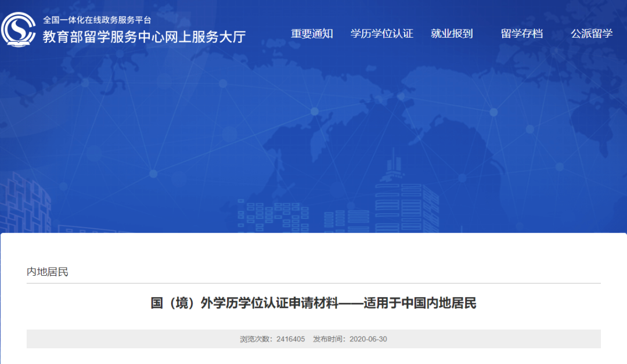Open the 学历学位认证 menu item
Image resolution: width=627 pixels, height=364 pixels.
381,34
